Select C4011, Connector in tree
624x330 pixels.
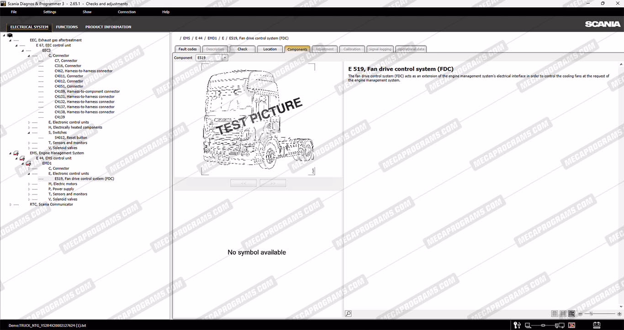pyautogui.click(x=69, y=76)
